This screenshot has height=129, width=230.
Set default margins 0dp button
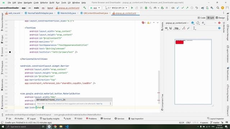176,28
